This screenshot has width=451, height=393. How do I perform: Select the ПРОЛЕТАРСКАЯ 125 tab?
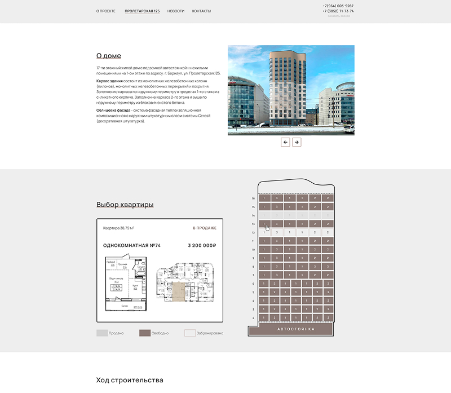click(142, 11)
